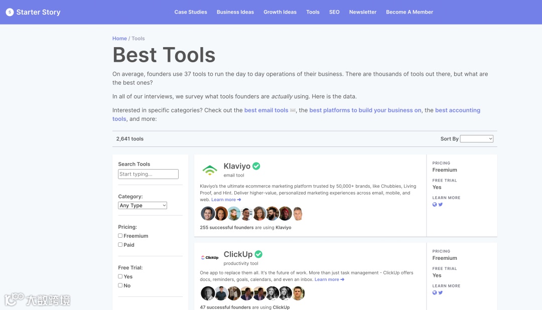This screenshot has width=542, height=310.
Task: Open SEO in the navigation bar
Action: 334,12
